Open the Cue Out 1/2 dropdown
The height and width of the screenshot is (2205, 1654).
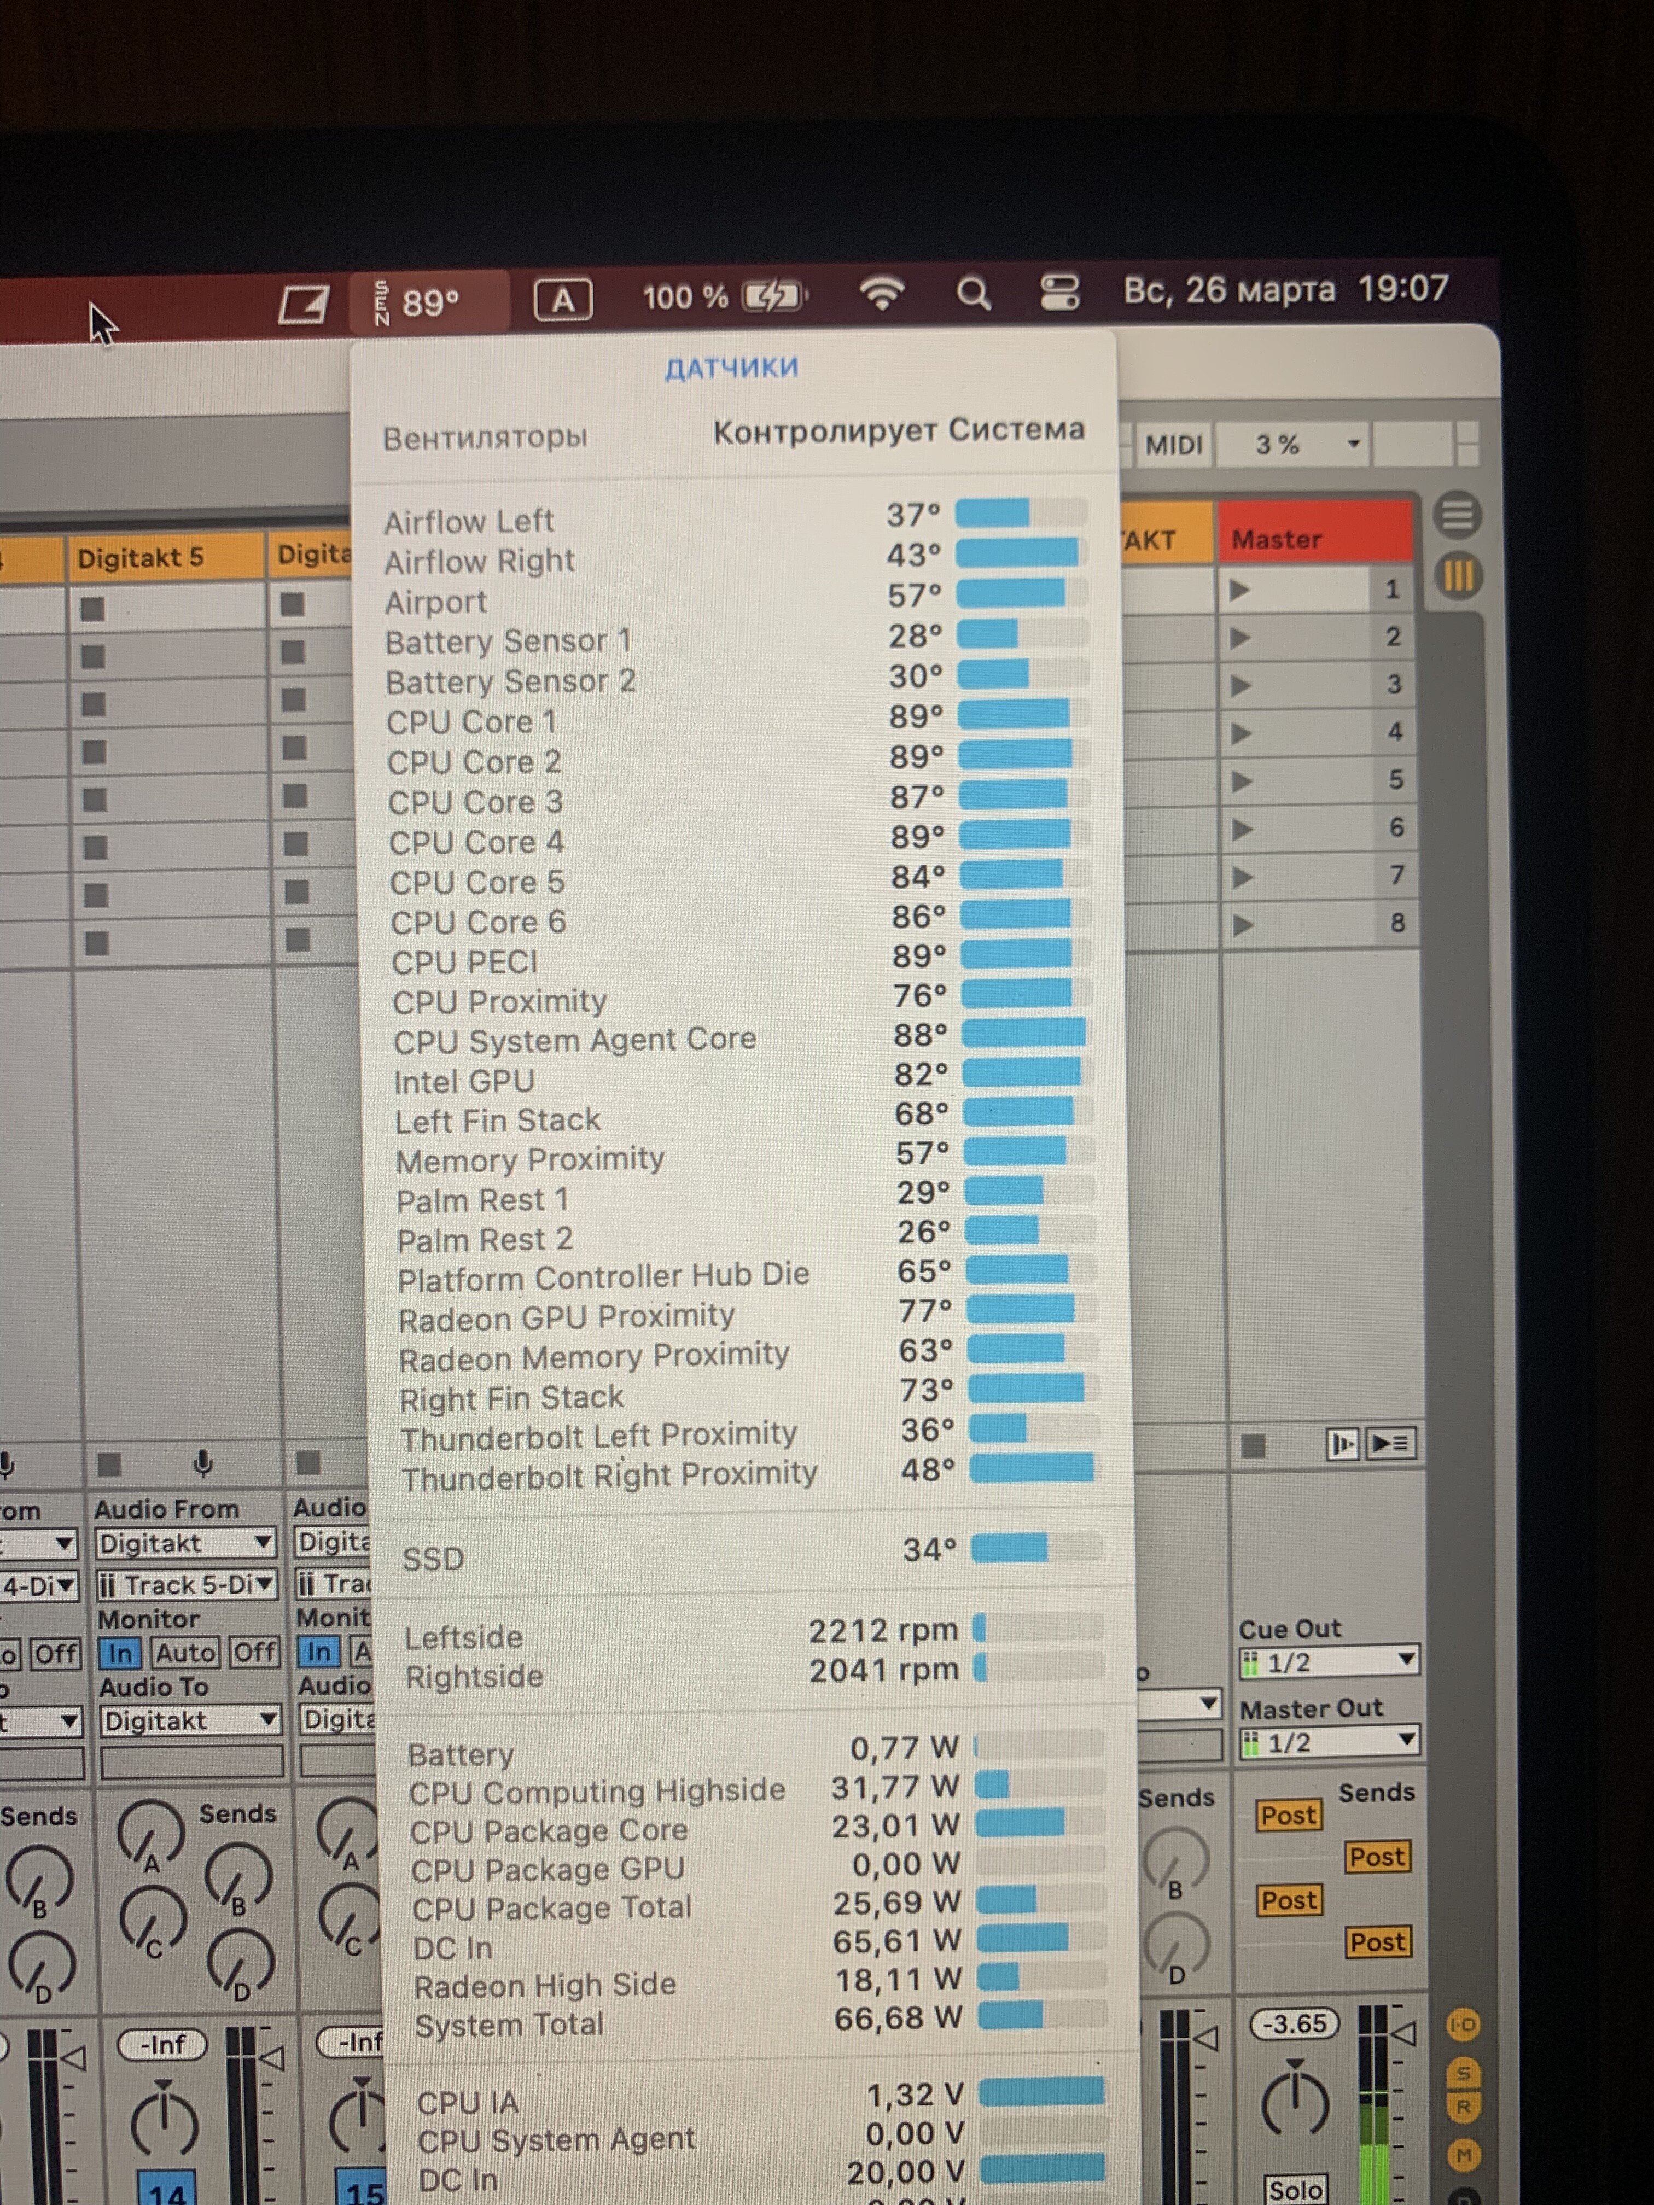pyautogui.click(x=1329, y=1662)
